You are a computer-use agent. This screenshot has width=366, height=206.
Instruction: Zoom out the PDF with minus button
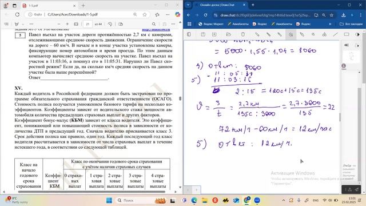pos(59,24)
